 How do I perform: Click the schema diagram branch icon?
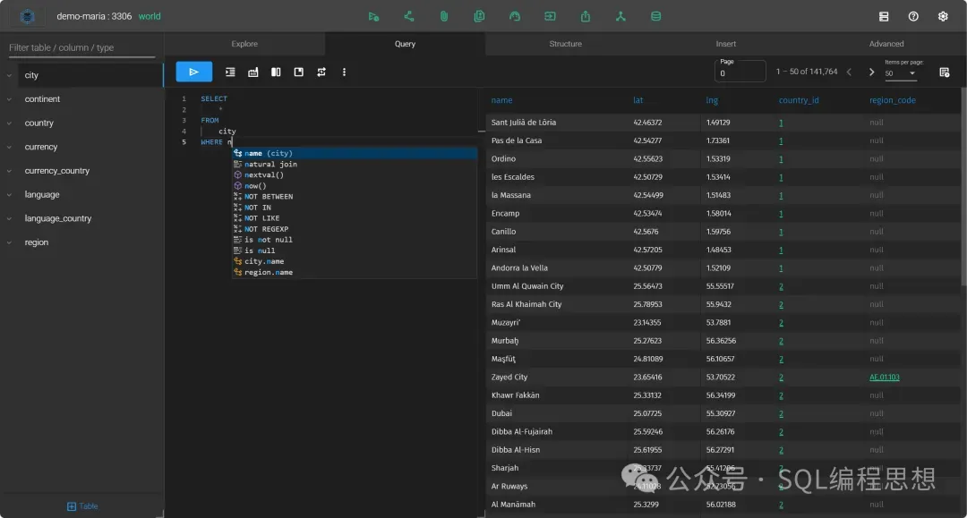(x=620, y=17)
